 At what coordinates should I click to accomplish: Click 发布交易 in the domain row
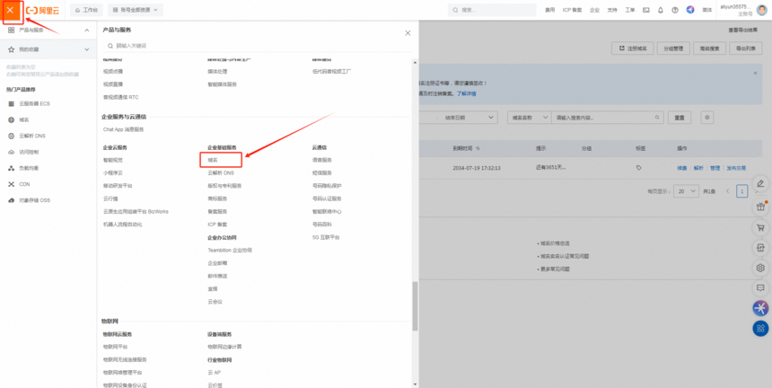point(736,168)
